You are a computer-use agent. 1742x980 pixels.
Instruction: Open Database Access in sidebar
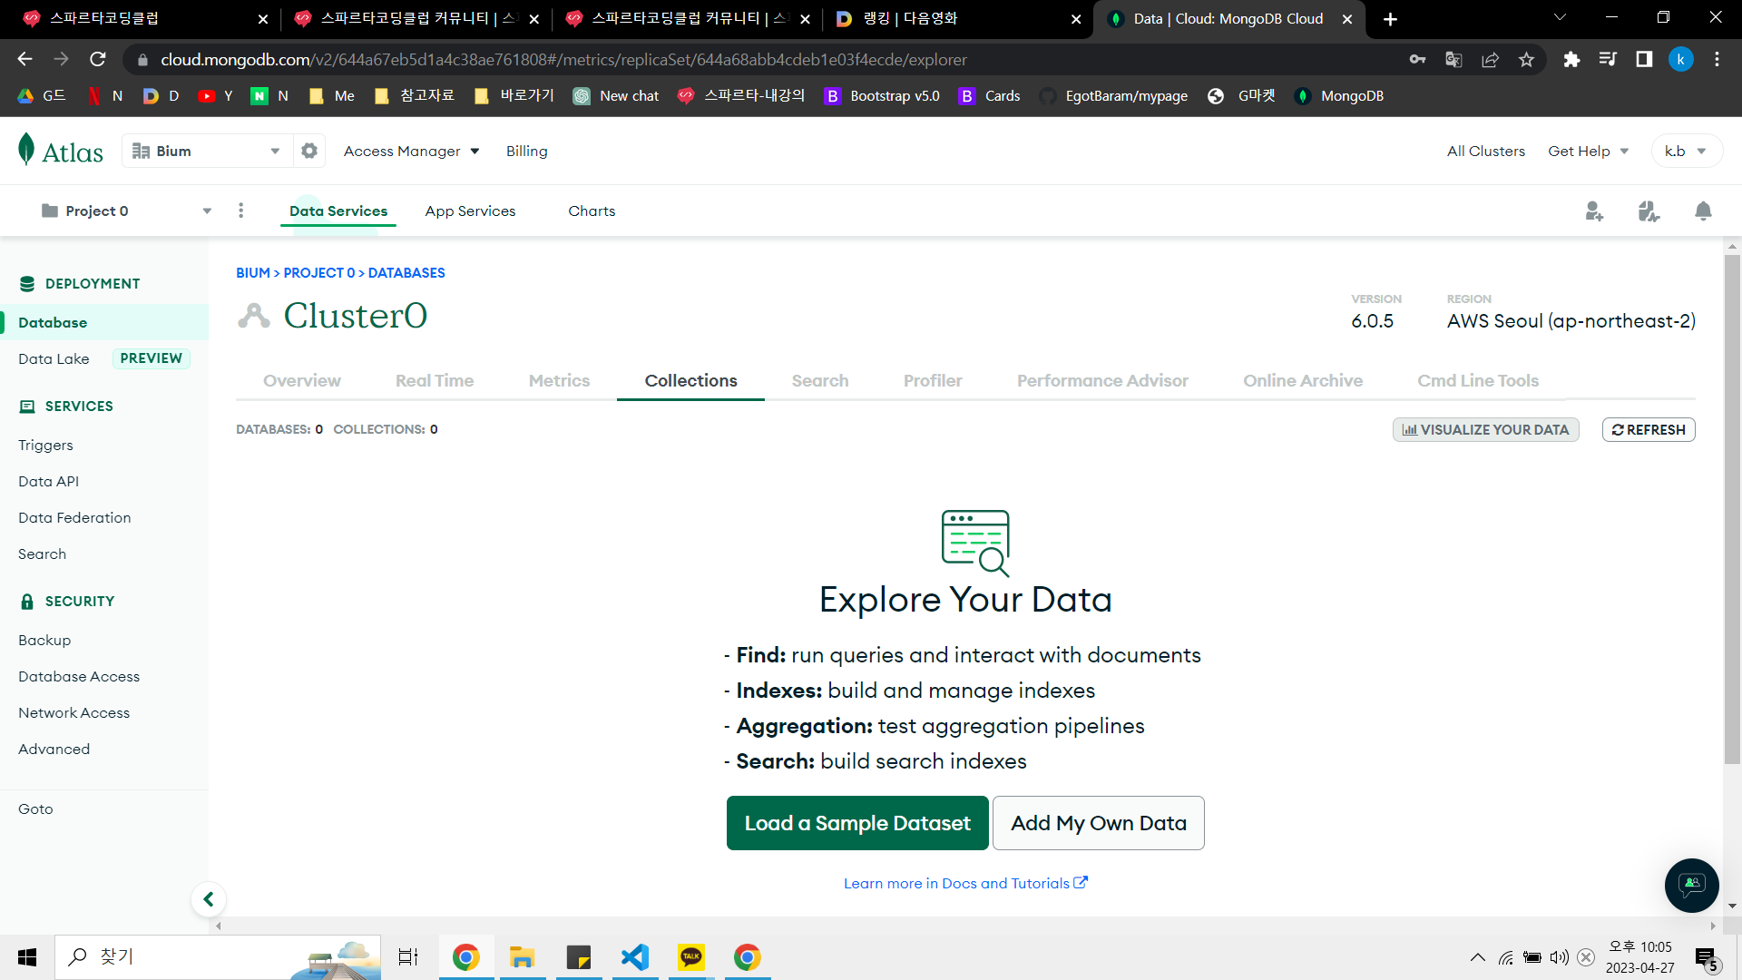coord(79,676)
